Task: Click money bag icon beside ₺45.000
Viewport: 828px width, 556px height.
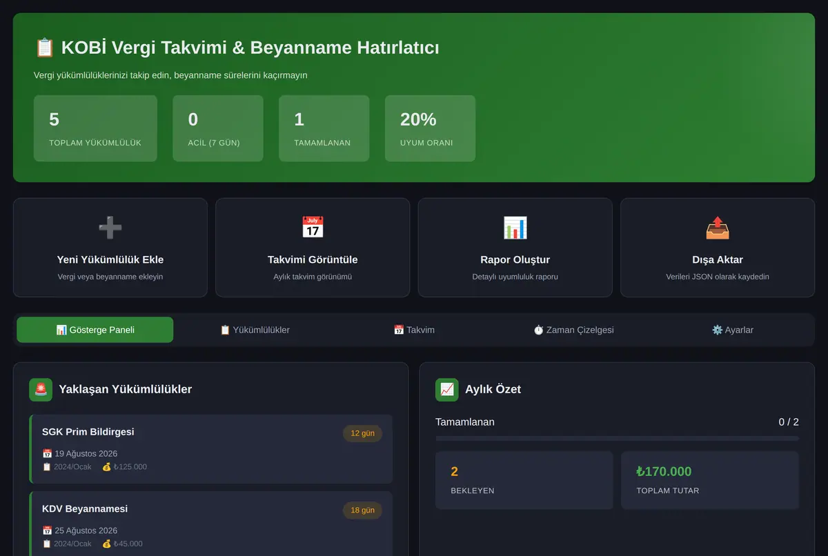Action: click(x=106, y=544)
